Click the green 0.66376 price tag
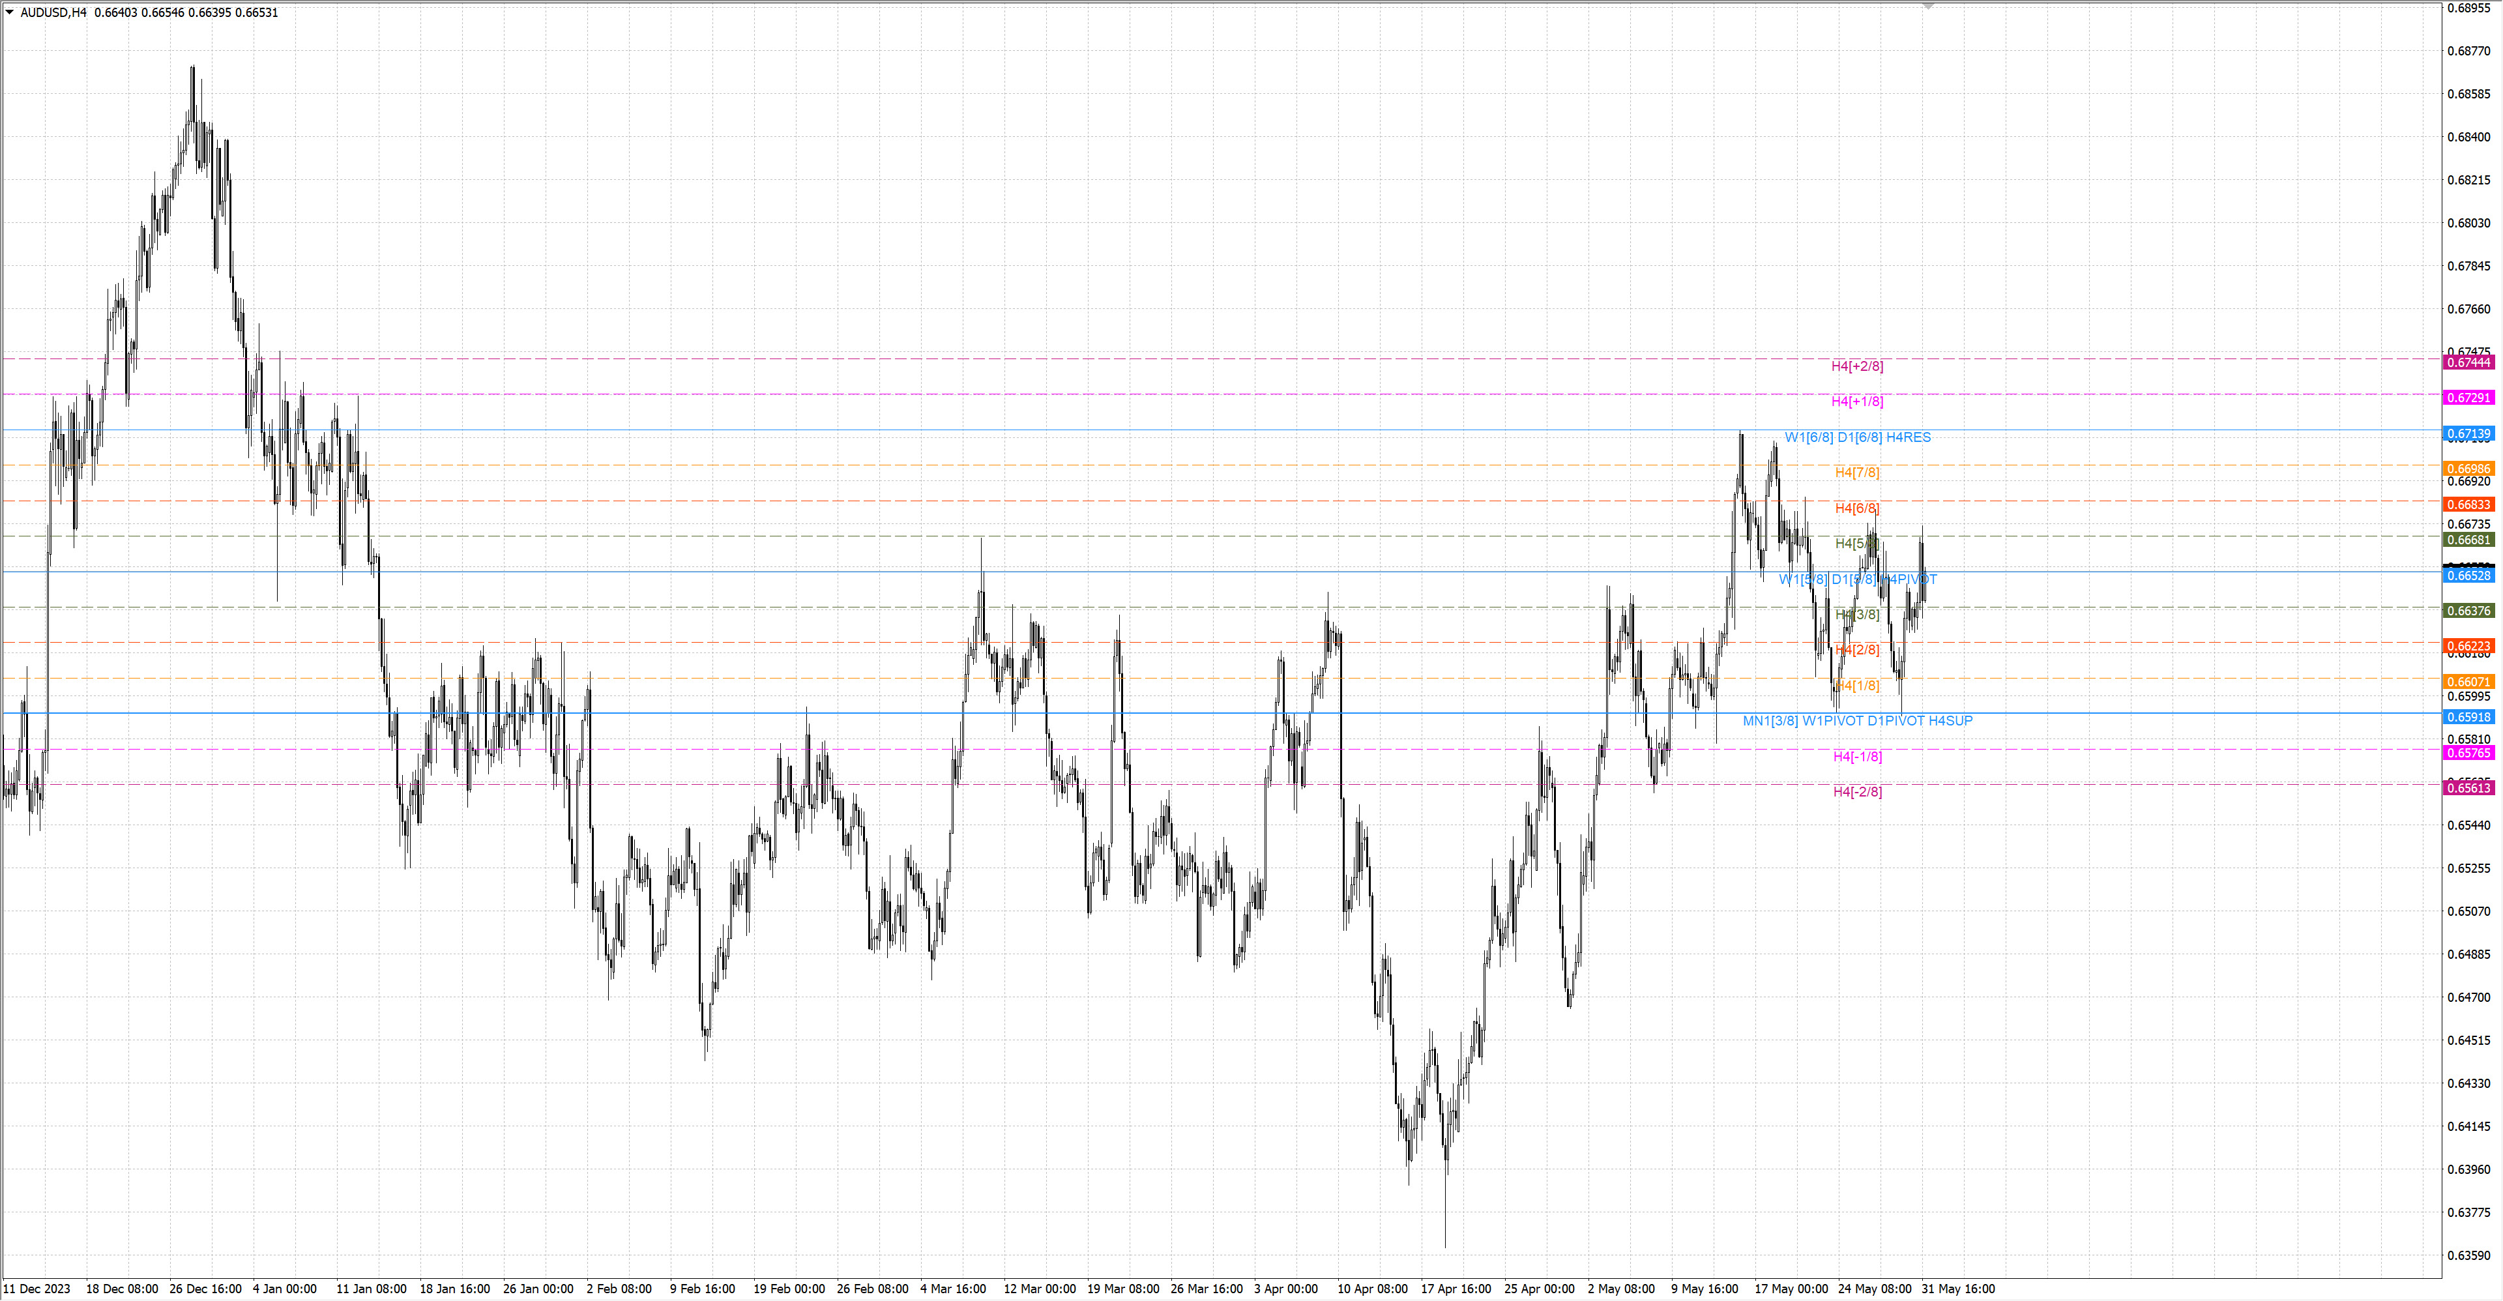The width and height of the screenshot is (2503, 1301). point(2468,610)
